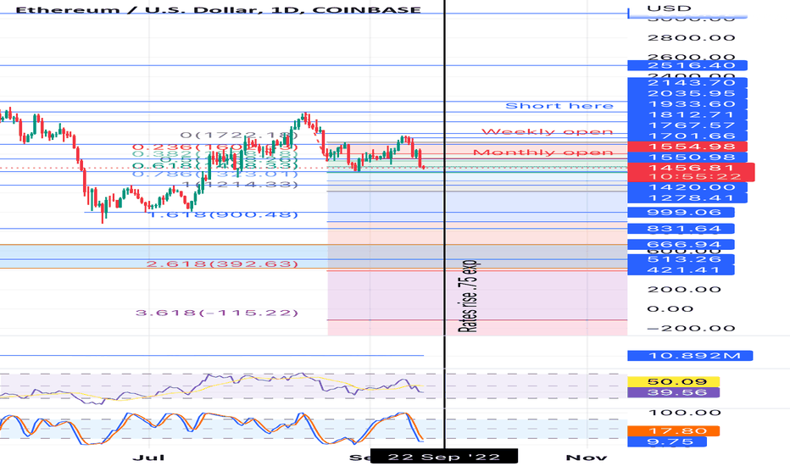Select the 999.06 price label

tap(681, 212)
